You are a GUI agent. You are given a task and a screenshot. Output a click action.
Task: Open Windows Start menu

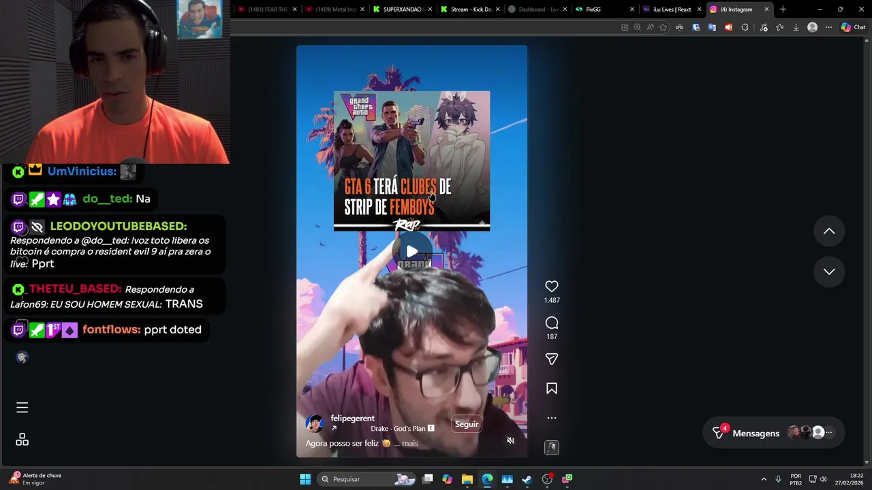coord(305,479)
